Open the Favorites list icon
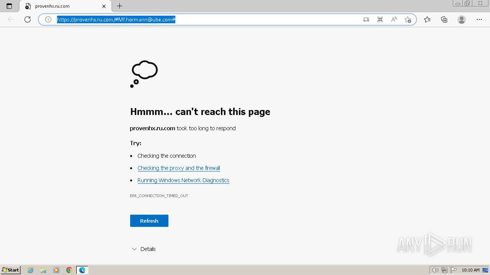The width and height of the screenshot is (490, 275). (427, 19)
